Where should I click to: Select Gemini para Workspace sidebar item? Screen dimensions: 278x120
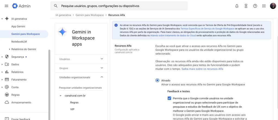click(x=24, y=34)
